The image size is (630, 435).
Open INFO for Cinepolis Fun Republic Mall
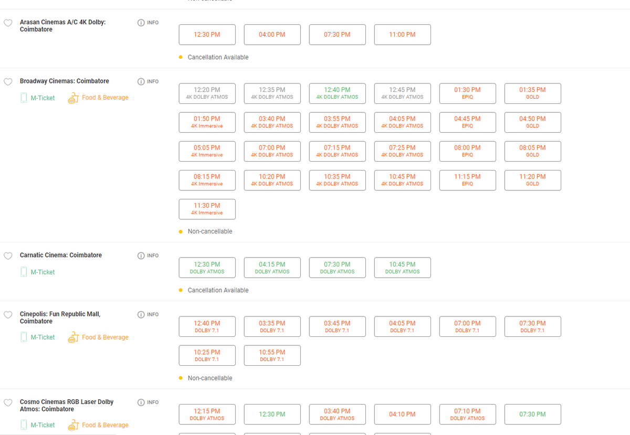(148, 314)
